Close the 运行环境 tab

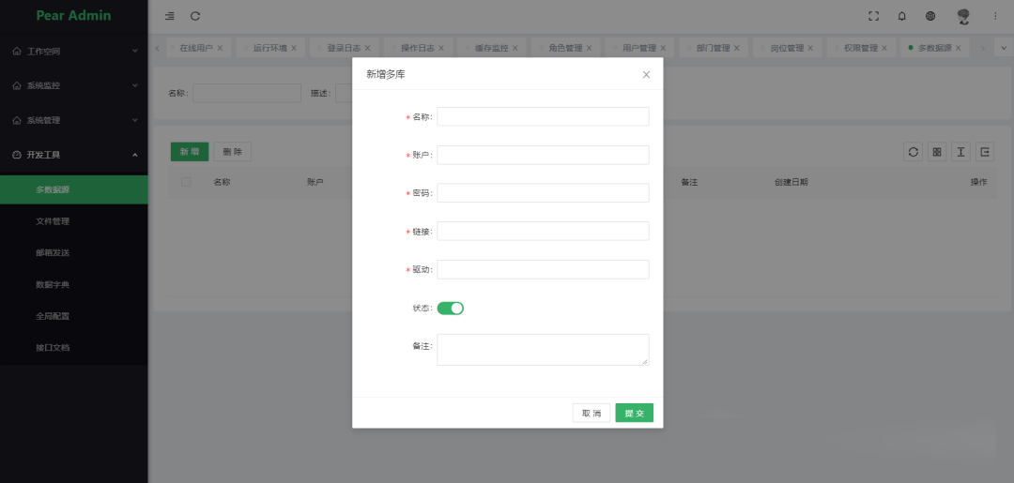click(x=294, y=48)
